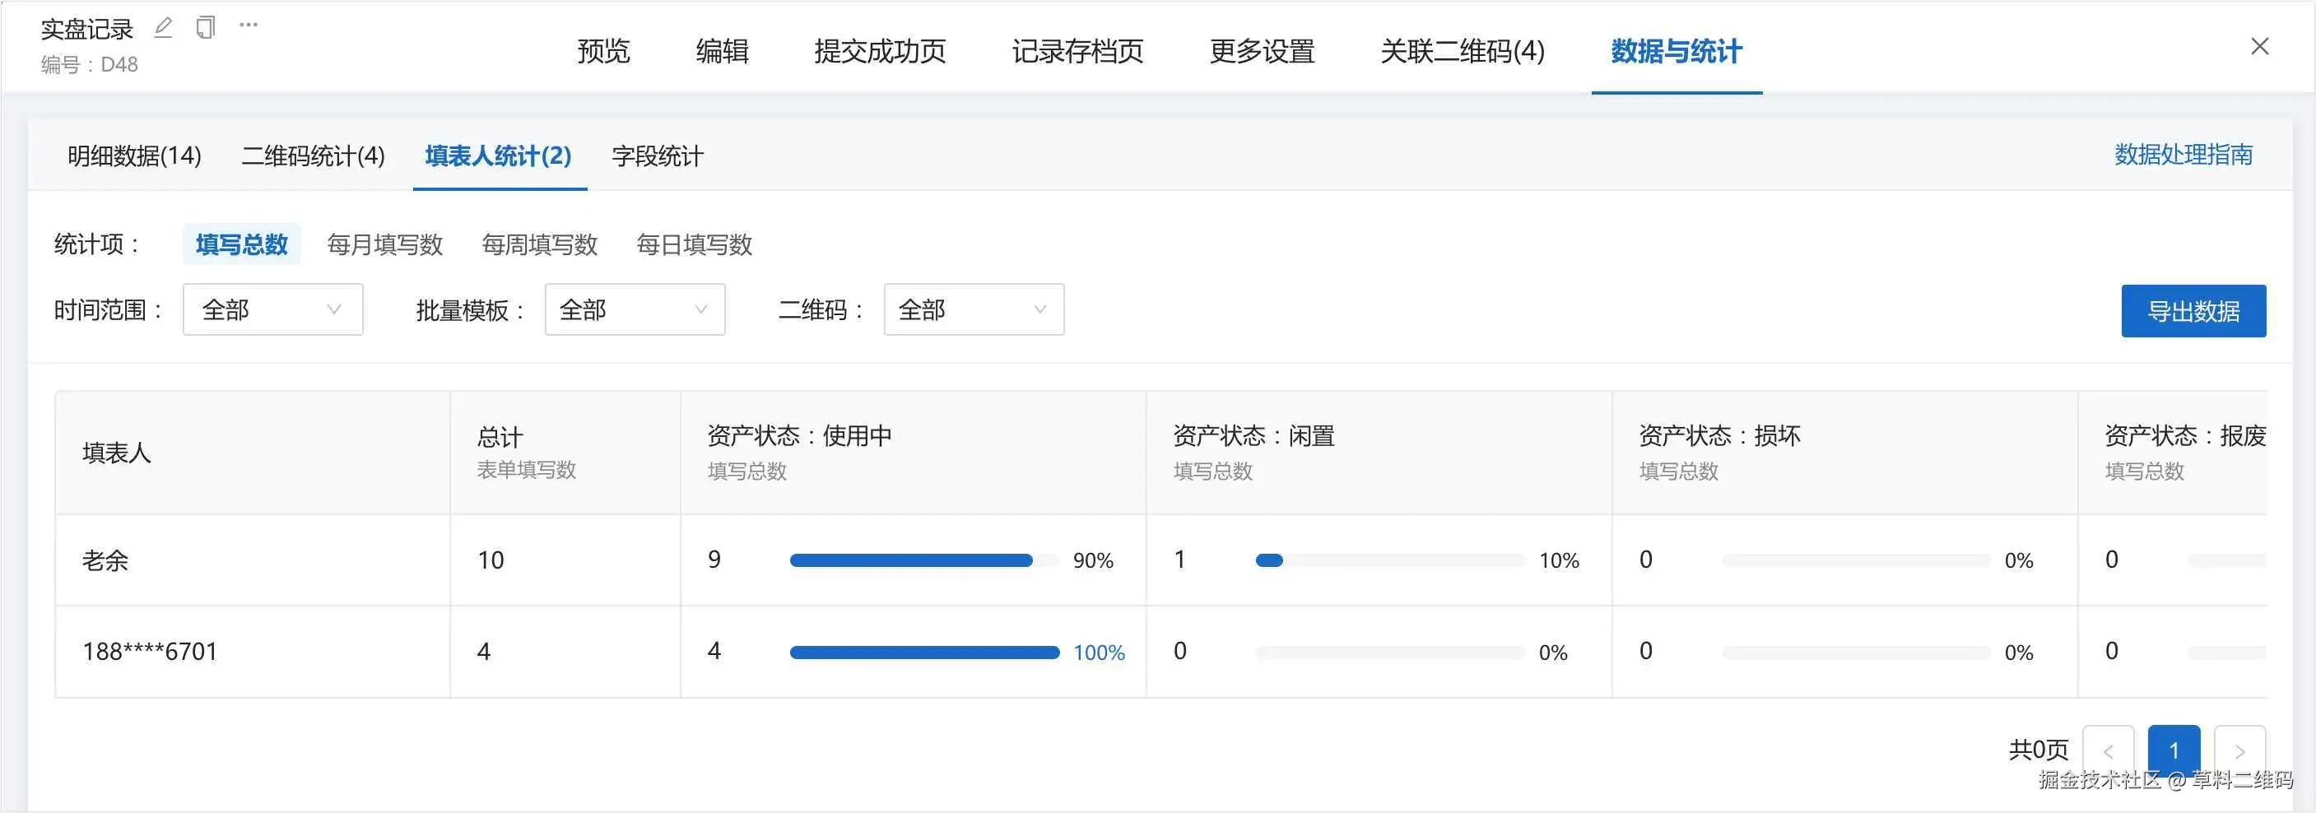Image resolution: width=2316 pixels, height=813 pixels.
Task: Go to next page arrow
Action: point(2239,750)
